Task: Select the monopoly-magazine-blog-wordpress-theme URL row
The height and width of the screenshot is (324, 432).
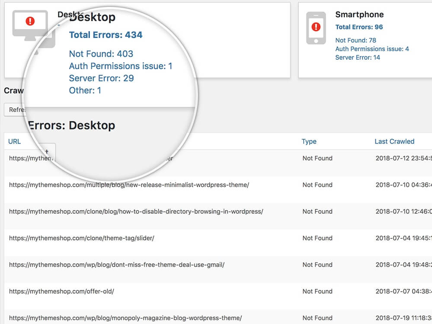Action: [x=125, y=318]
